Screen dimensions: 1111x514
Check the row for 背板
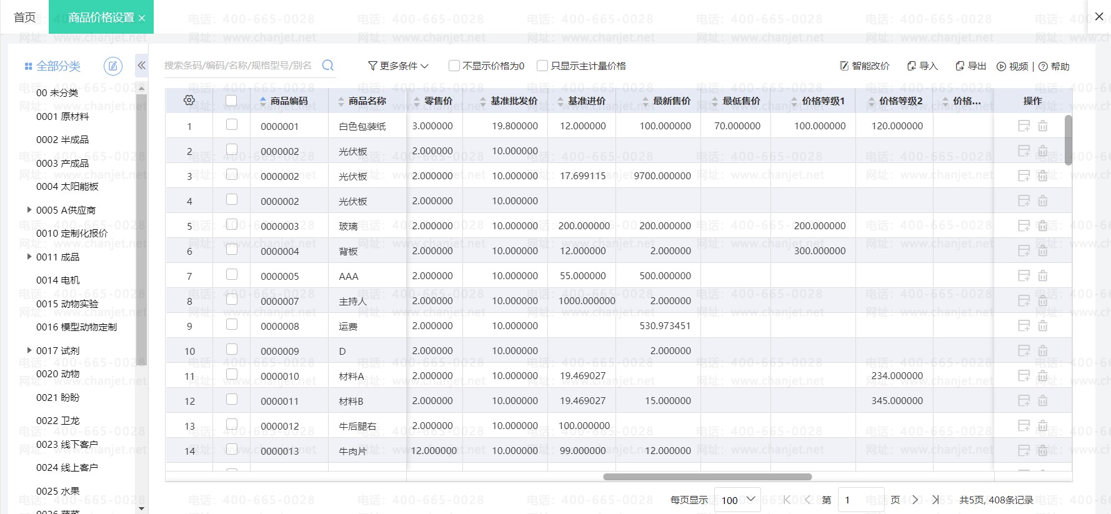[232, 250]
